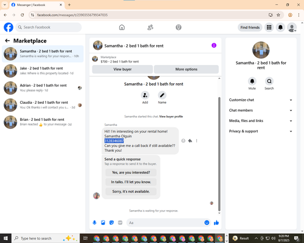Open Jake conversation in list
The width and height of the screenshot is (304, 243).
[x=43, y=71]
